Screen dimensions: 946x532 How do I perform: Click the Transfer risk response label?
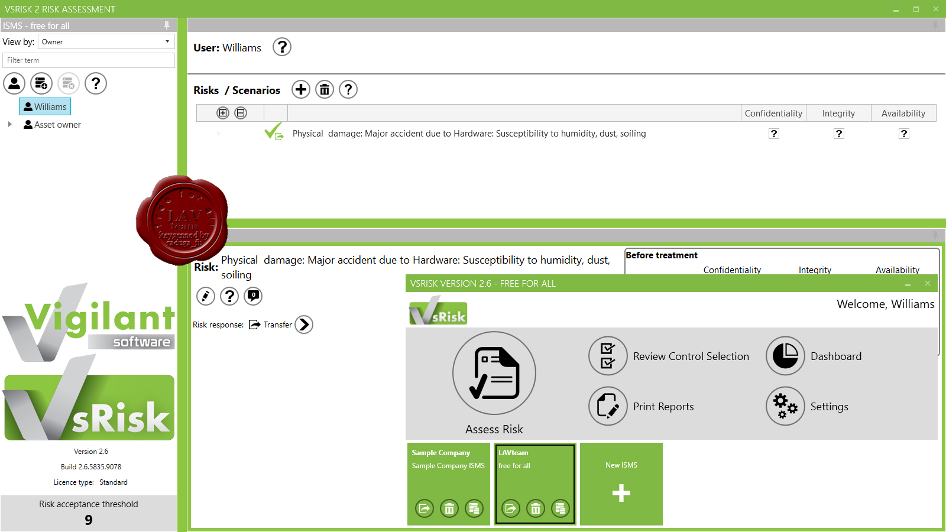(278, 325)
